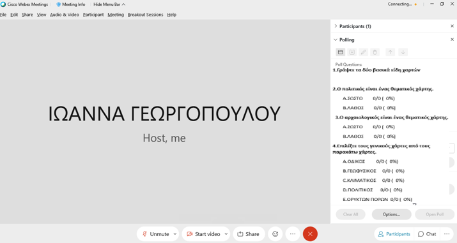Toggle the Participants panel button
Viewport: 457px width, 243px height.
pos(394,234)
